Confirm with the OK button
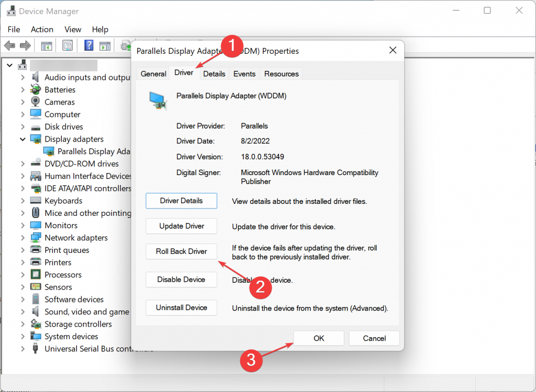Image resolution: width=536 pixels, height=392 pixels. [319, 338]
